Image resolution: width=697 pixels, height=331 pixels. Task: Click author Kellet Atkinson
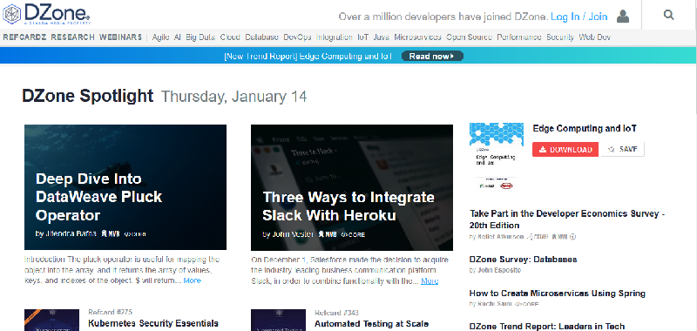(502, 237)
